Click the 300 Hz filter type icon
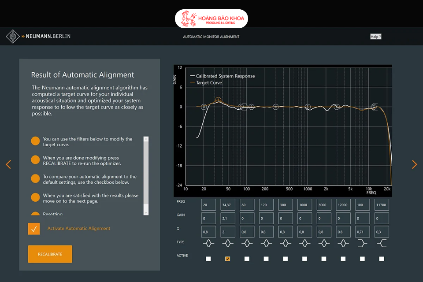Screen dimensions: 423x282 coord(286,243)
